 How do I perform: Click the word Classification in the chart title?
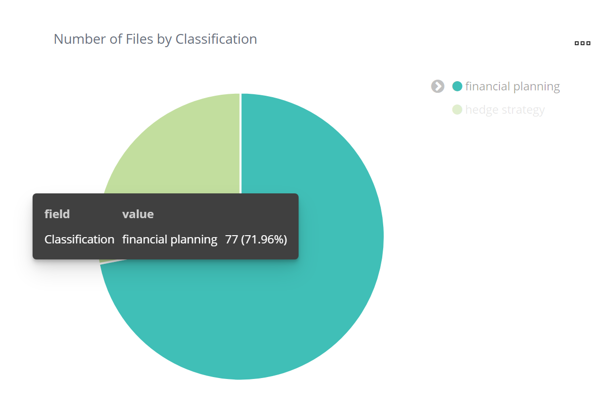click(x=216, y=39)
